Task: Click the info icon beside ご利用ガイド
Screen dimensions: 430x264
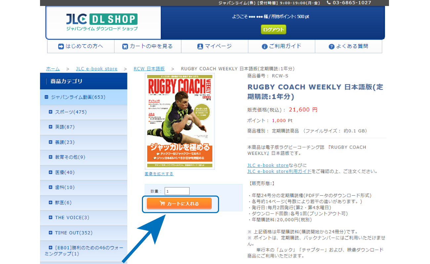Action: point(264,47)
